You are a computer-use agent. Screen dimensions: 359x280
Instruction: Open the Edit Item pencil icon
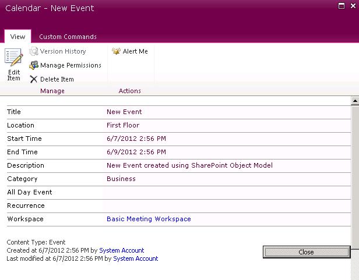pos(14,57)
